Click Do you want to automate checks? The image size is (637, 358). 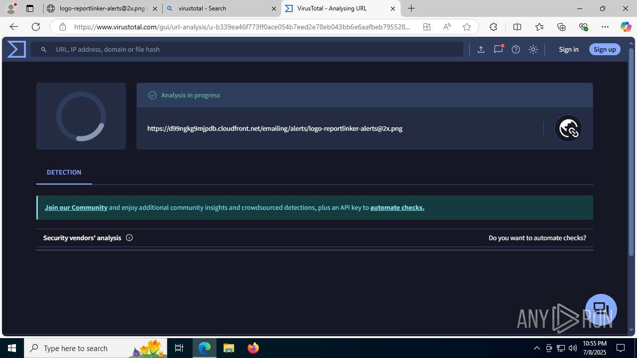[537, 238]
